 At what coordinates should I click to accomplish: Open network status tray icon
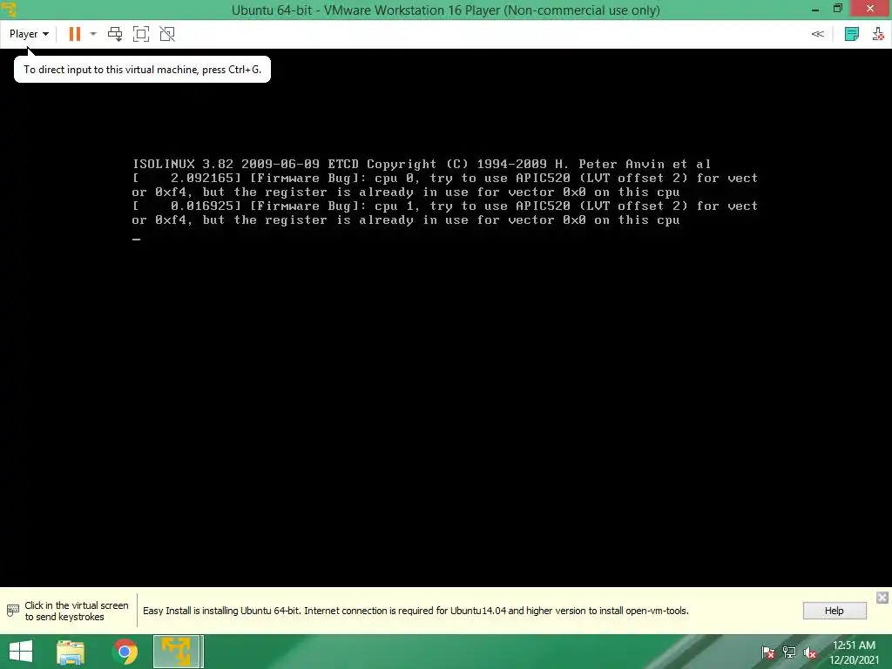[789, 652]
